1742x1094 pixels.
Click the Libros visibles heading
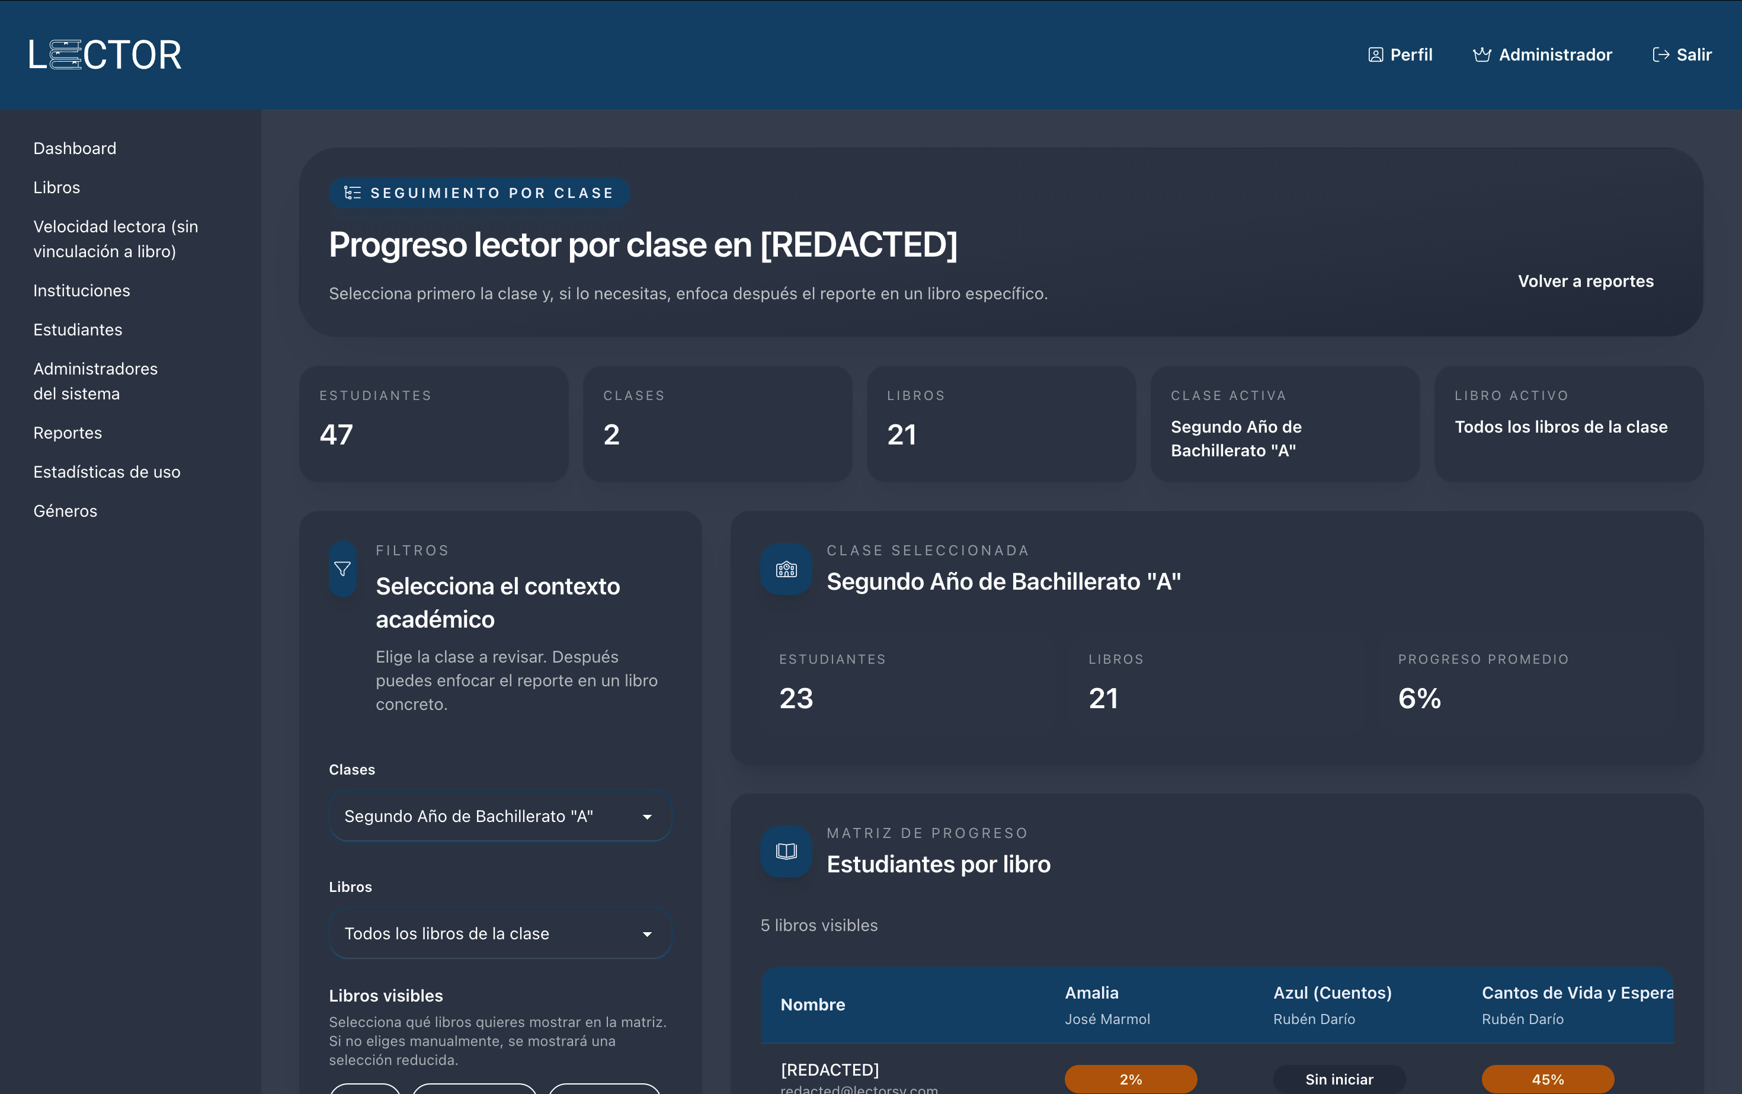[386, 996]
